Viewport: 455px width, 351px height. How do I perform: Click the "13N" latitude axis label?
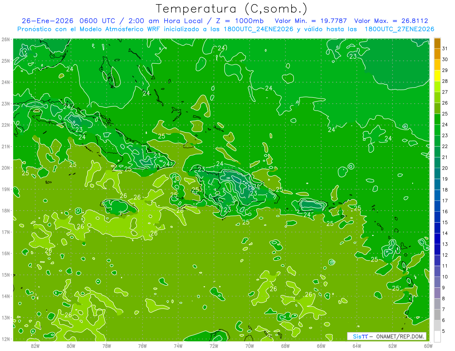point(6,318)
